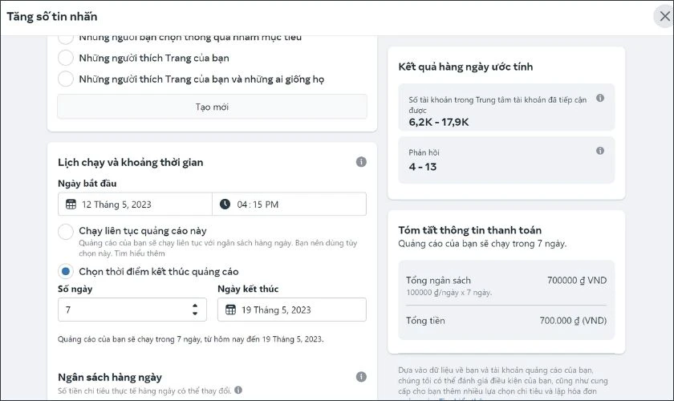This screenshot has width=674, height=401.
Task: Select 'Những người thích Trang của bạn' option
Action: (x=66, y=58)
